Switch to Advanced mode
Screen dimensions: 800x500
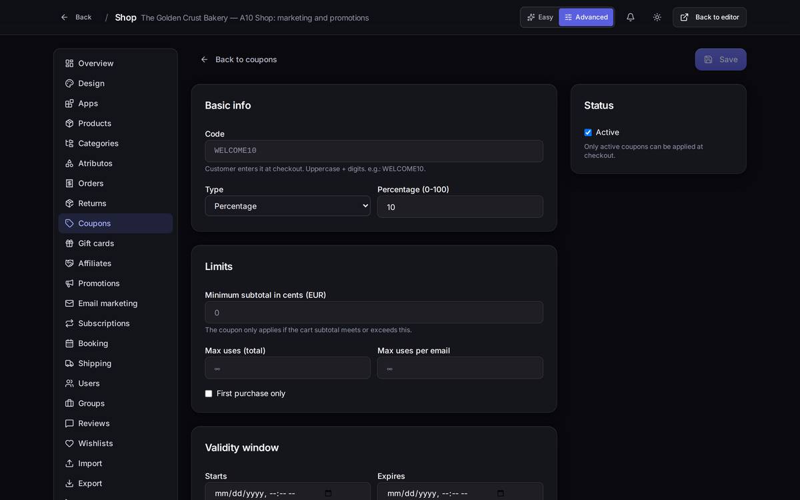(586, 17)
